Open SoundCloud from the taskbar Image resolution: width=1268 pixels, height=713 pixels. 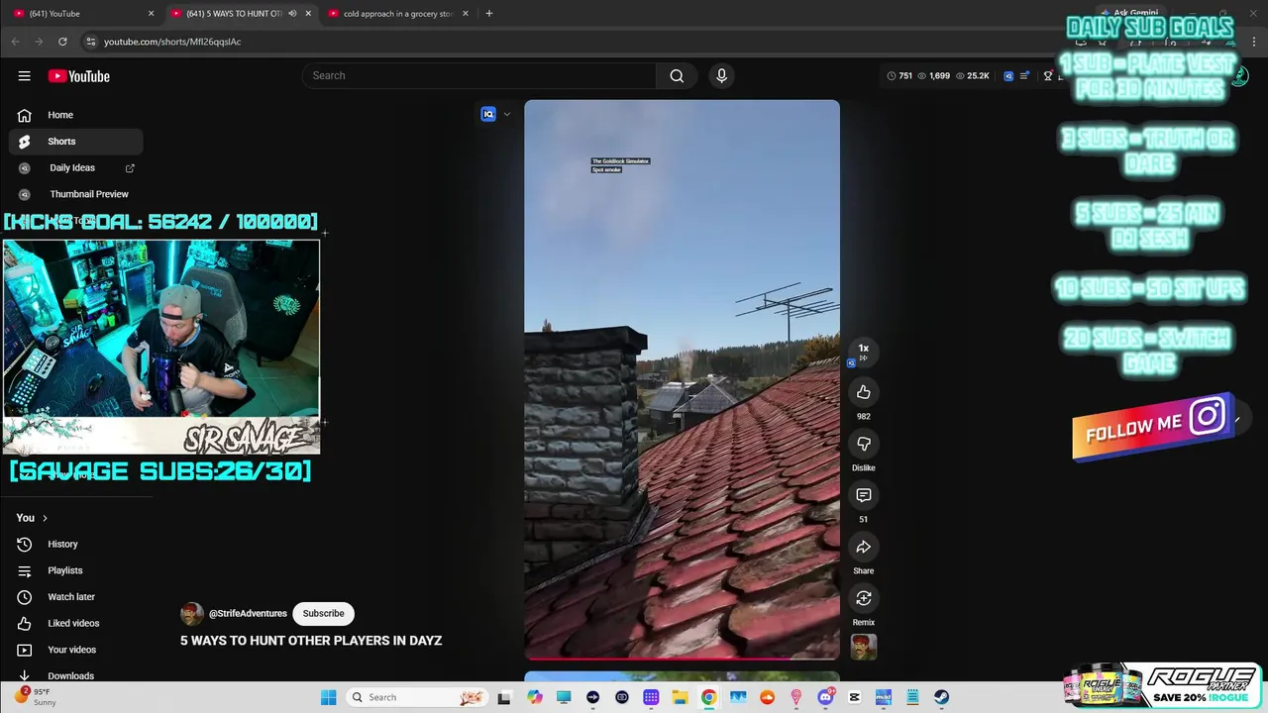767,697
